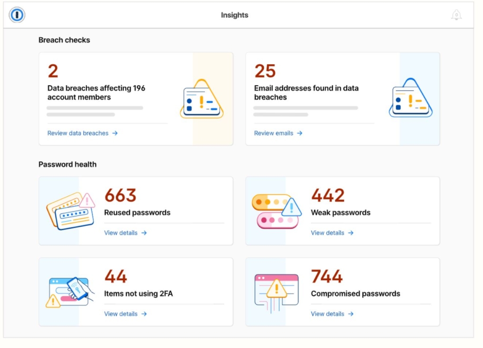Click the arrow next to Review data breaches
Screen dimensions: 483x348
[115, 133]
